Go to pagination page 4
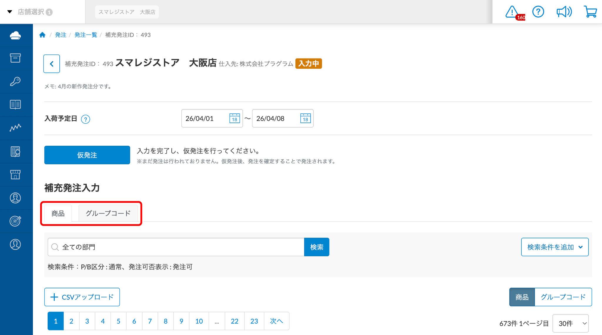This screenshot has width=602, height=335. pos(103,321)
